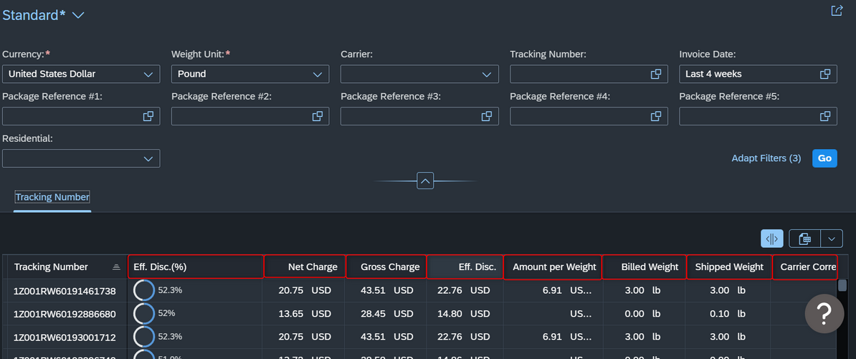This screenshot has height=359, width=856.
Task: Open value help for Package Reference #3
Action: [x=486, y=116]
